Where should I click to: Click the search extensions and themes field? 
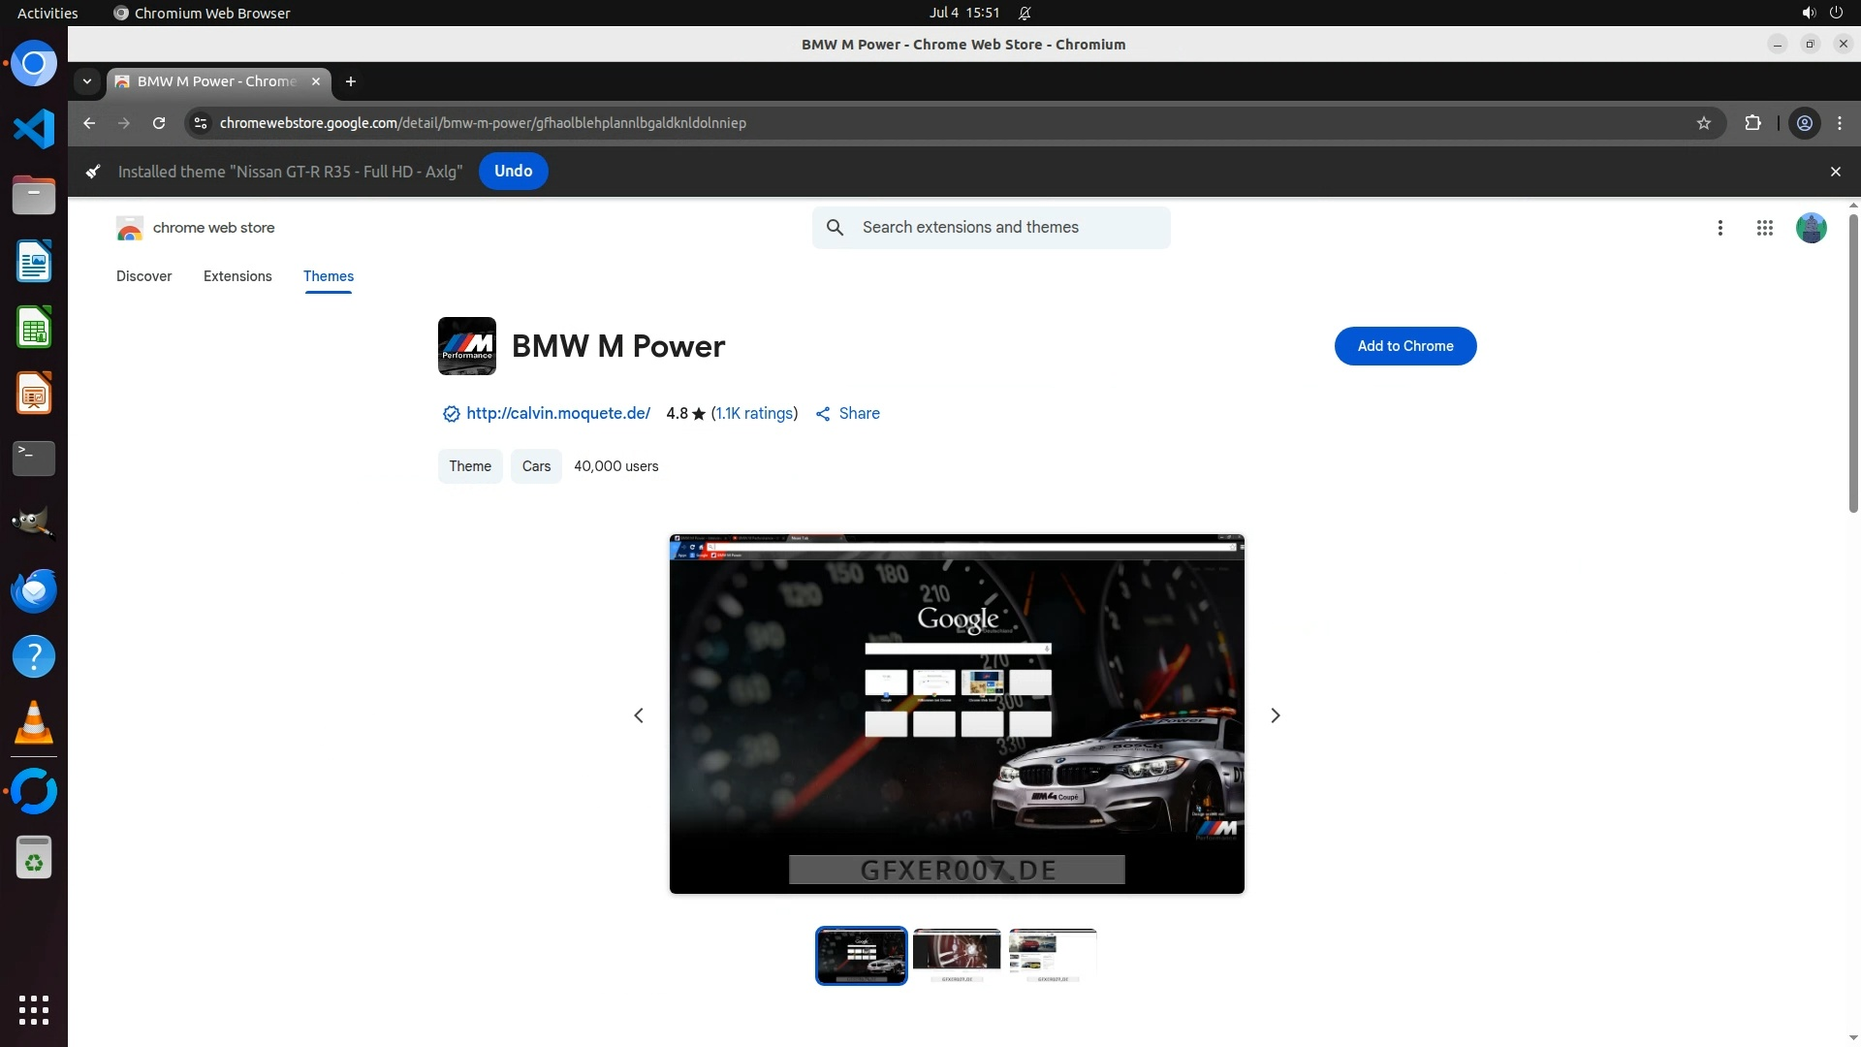1008,228
